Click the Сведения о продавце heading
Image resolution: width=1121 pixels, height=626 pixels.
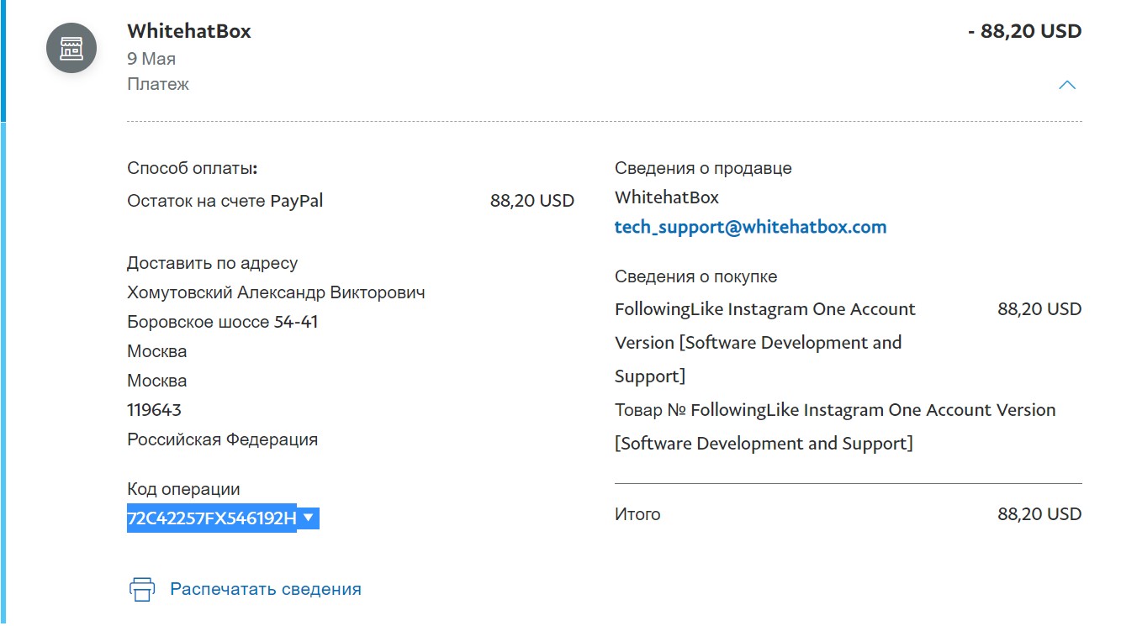coord(703,168)
